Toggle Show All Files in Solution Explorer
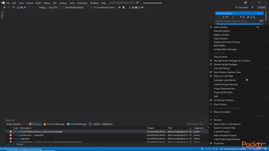269x151 pixels. pos(244,17)
